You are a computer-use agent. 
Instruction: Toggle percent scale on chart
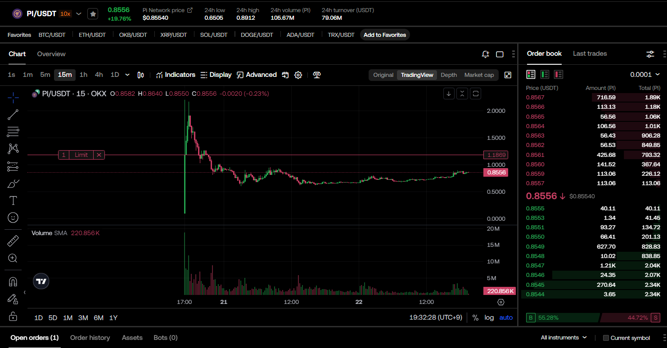[475, 317]
